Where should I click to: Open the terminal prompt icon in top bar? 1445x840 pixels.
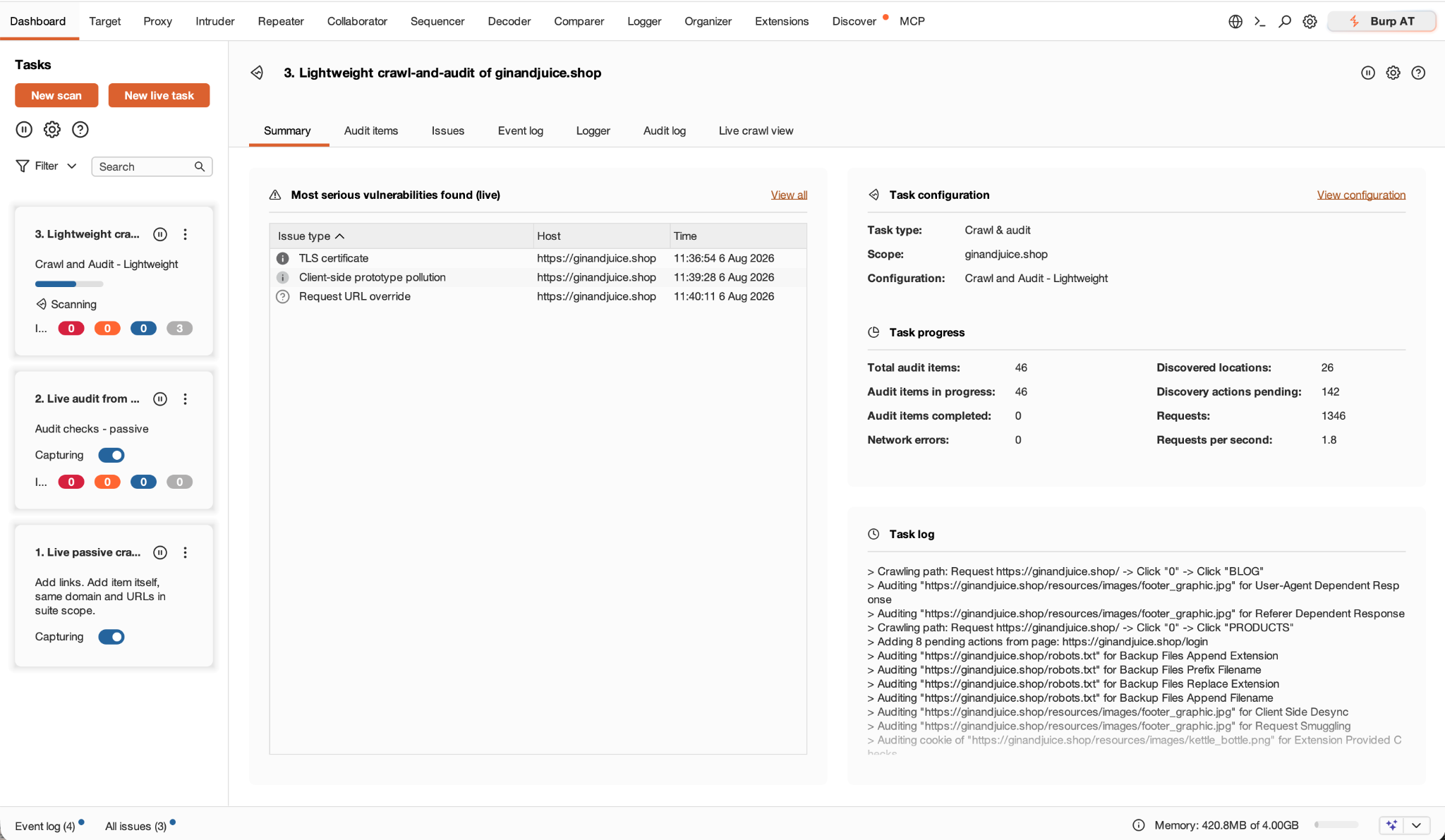(x=1260, y=22)
